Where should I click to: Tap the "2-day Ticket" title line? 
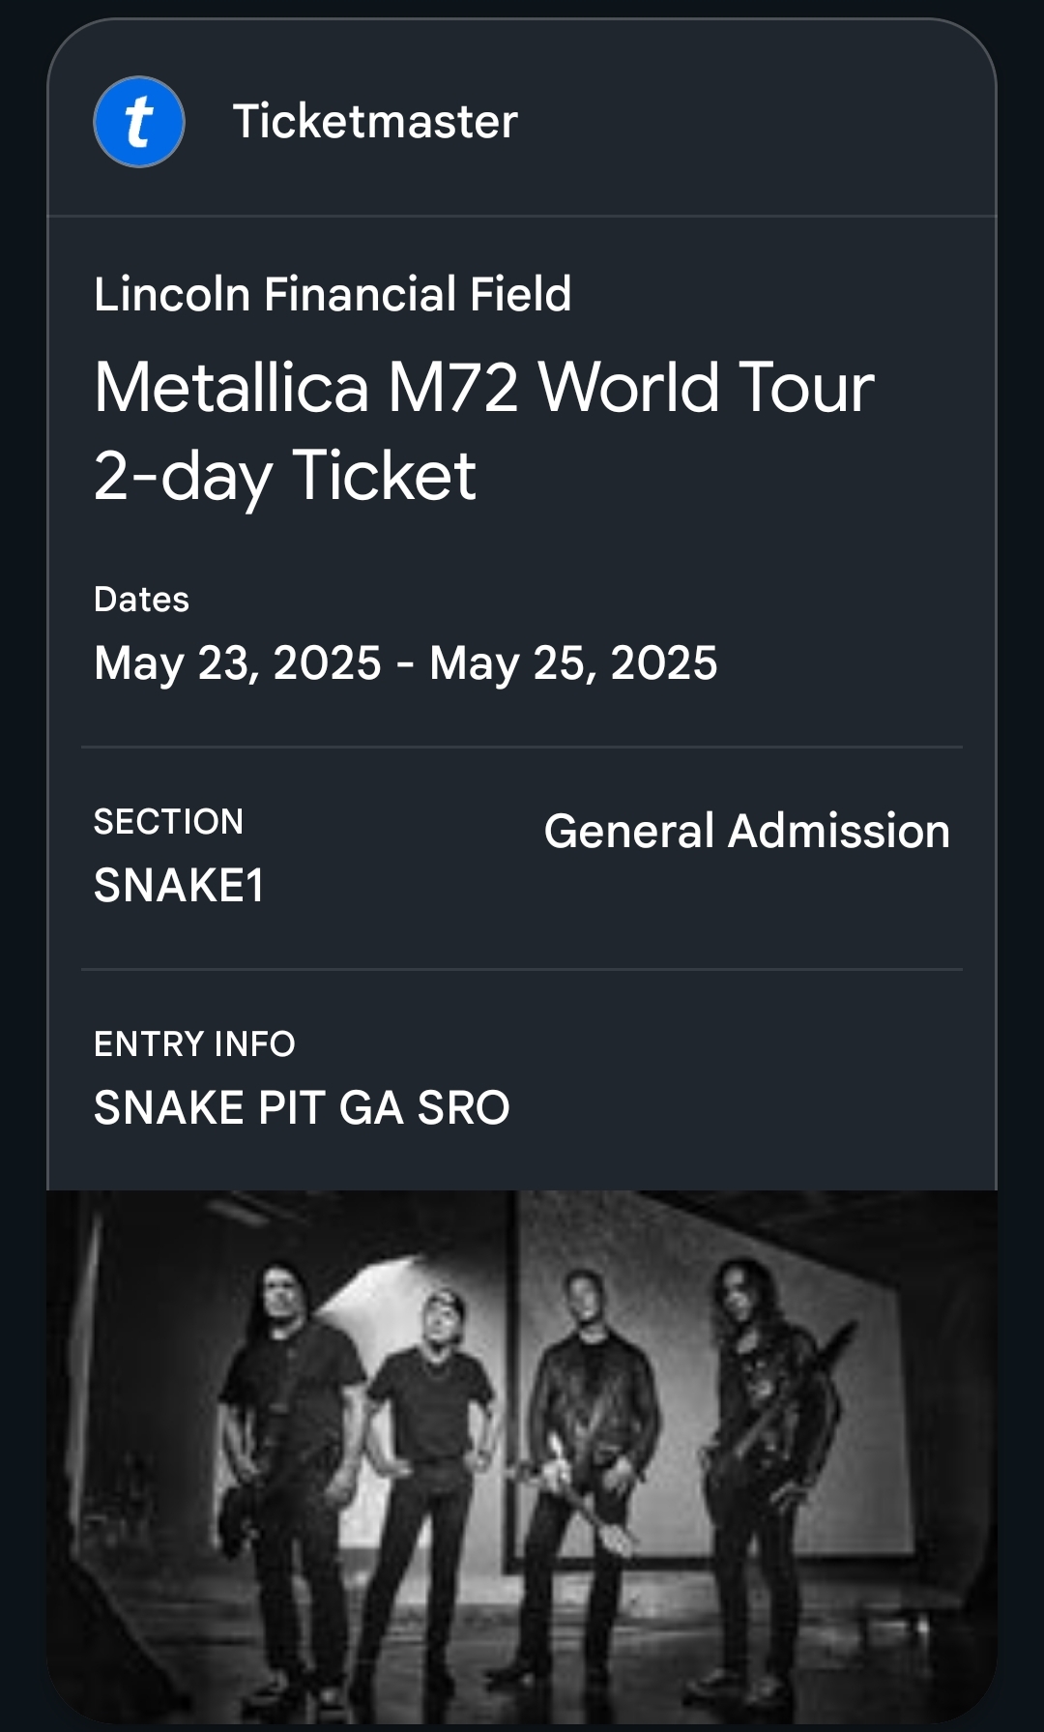click(285, 475)
